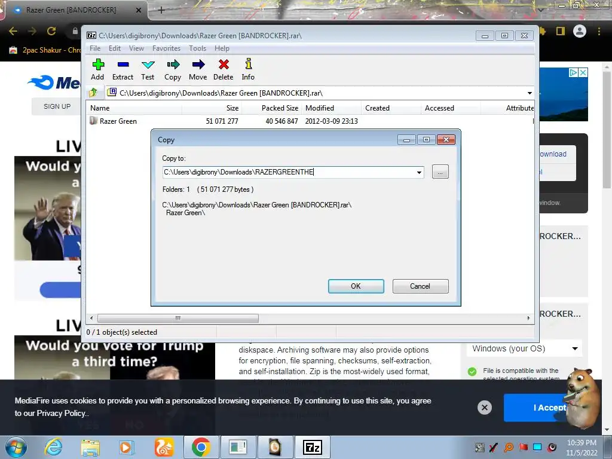Click the up-one-folder icon beside address bar
612x459 pixels.
[93, 93]
